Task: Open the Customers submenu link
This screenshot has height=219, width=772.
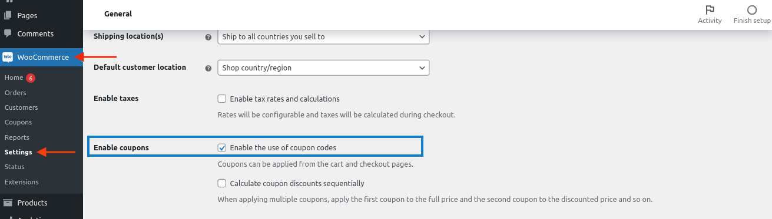Action: 21,107
